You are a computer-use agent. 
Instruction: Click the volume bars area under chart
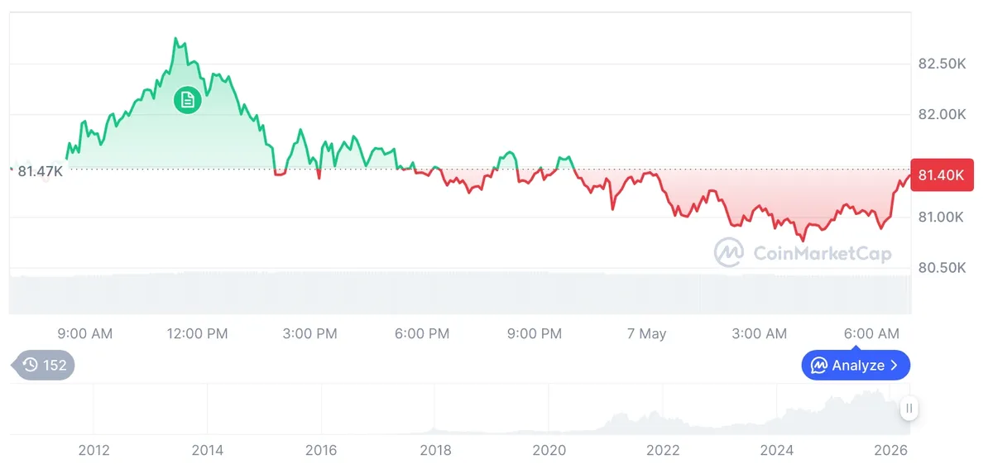point(459,293)
